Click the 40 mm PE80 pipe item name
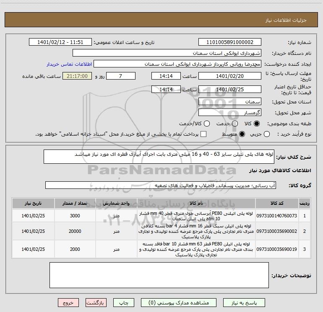Viewport: 323px width, 312px height. point(196,216)
